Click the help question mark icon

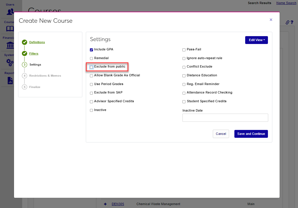292,22
